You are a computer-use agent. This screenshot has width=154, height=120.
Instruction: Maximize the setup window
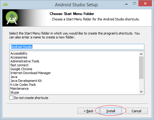(134, 4)
